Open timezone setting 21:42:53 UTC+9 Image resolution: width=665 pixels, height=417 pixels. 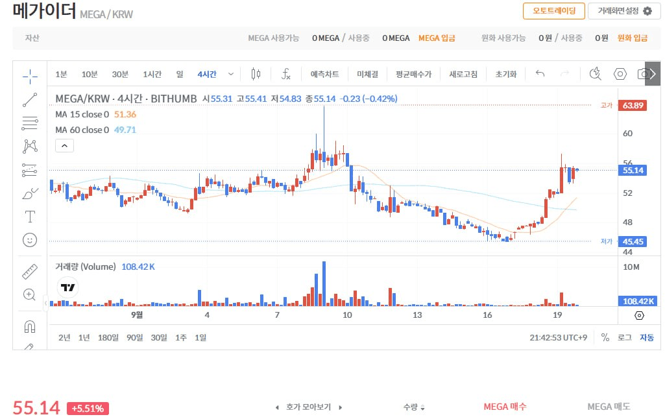(558, 338)
